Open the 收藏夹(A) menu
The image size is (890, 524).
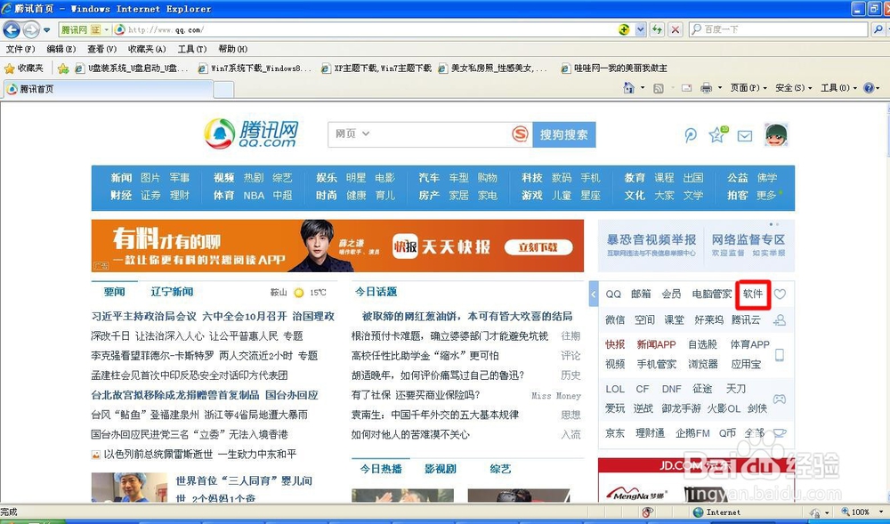pos(147,49)
